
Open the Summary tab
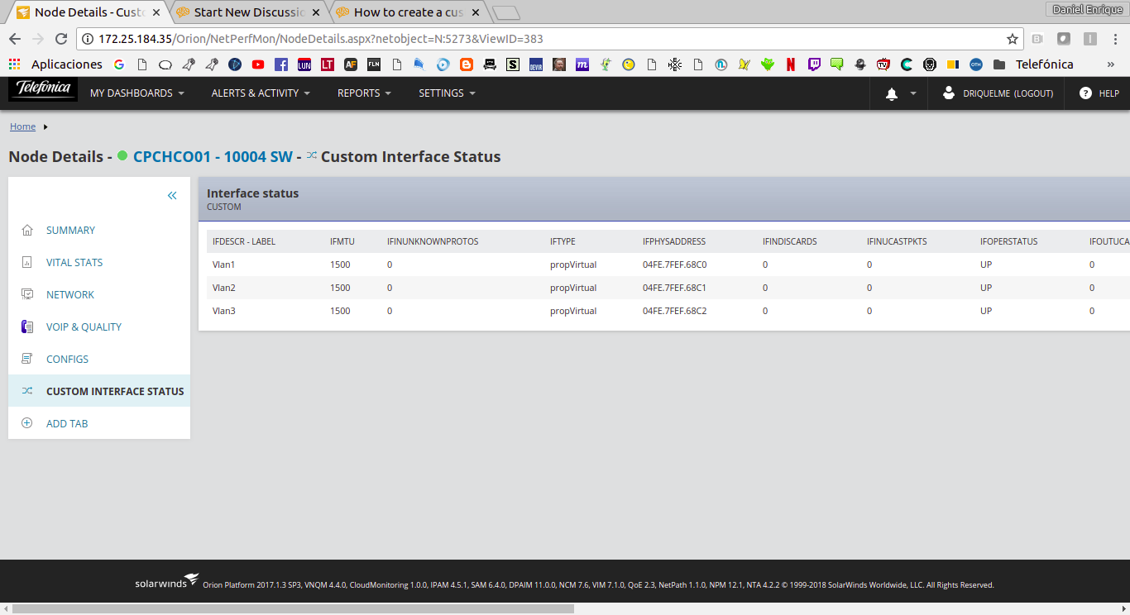(x=70, y=230)
